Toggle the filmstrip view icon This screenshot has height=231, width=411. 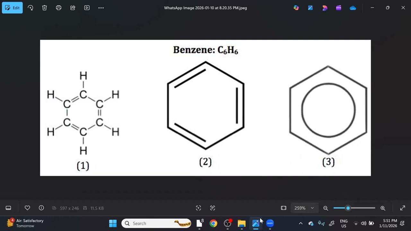tap(8, 208)
